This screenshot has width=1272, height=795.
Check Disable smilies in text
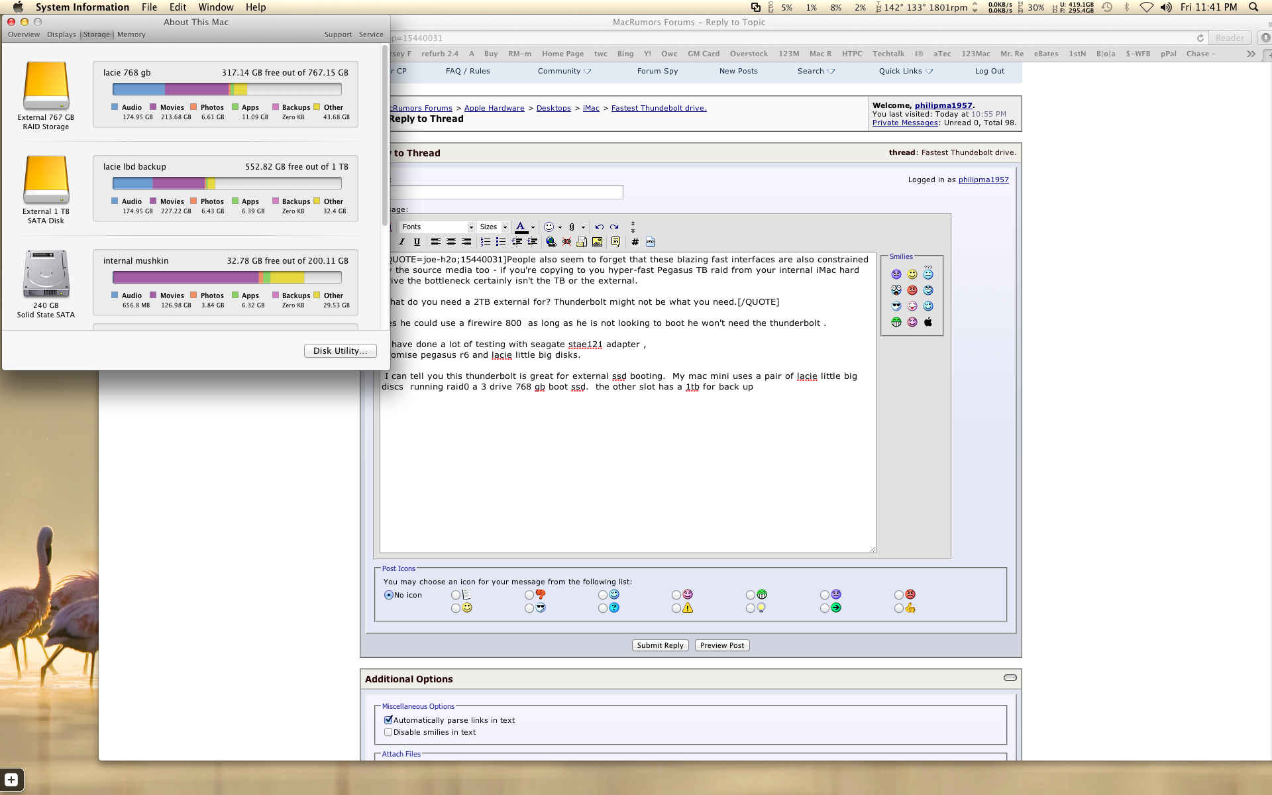[x=388, y=732]
